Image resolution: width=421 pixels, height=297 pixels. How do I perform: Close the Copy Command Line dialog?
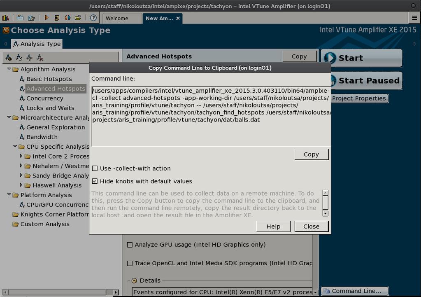point(312,226)
